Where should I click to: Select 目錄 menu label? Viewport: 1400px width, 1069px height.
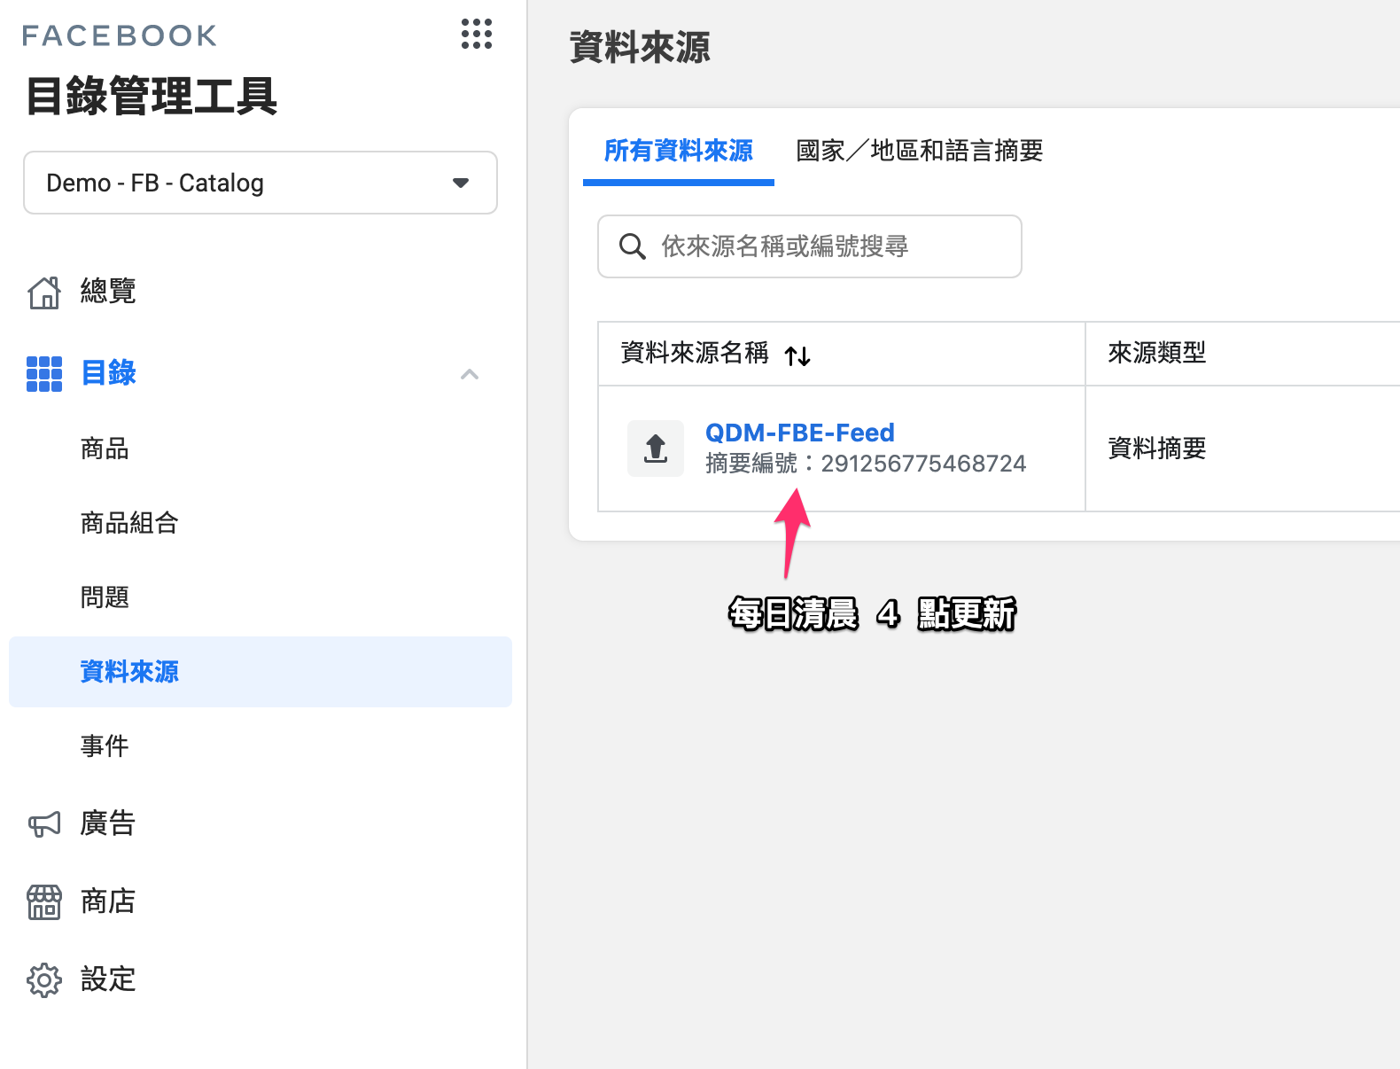point(108,373)
